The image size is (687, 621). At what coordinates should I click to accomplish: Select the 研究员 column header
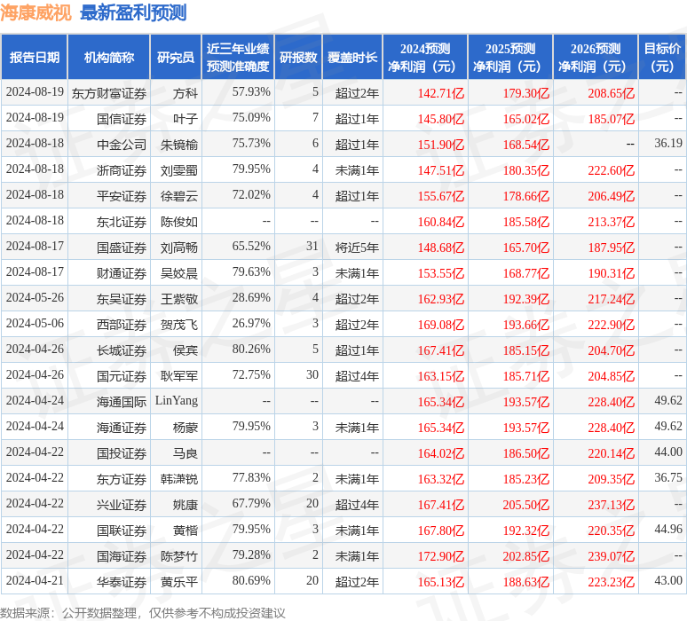click(176, 58)
